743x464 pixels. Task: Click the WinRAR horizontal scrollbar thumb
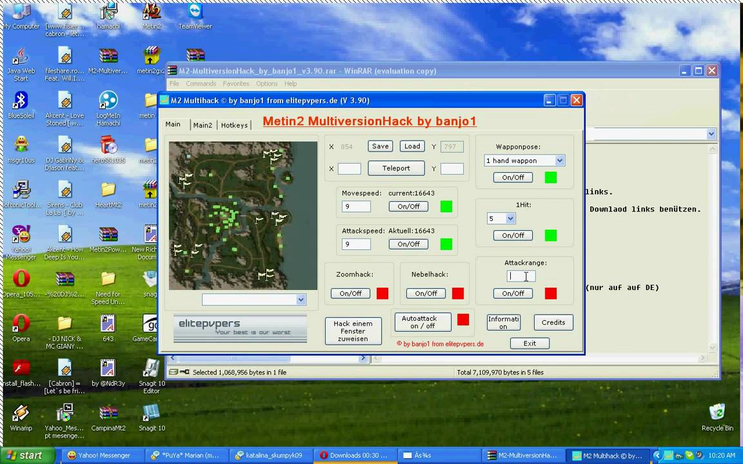(x=233, y=358)
